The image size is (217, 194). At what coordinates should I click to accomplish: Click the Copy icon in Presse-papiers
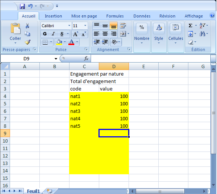(27, 34)
